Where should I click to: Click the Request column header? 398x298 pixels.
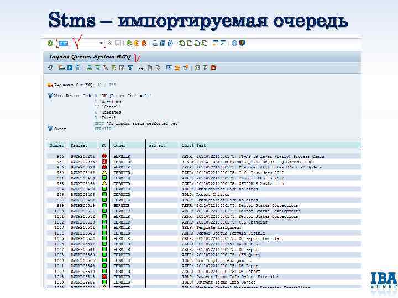click(82, 146)
